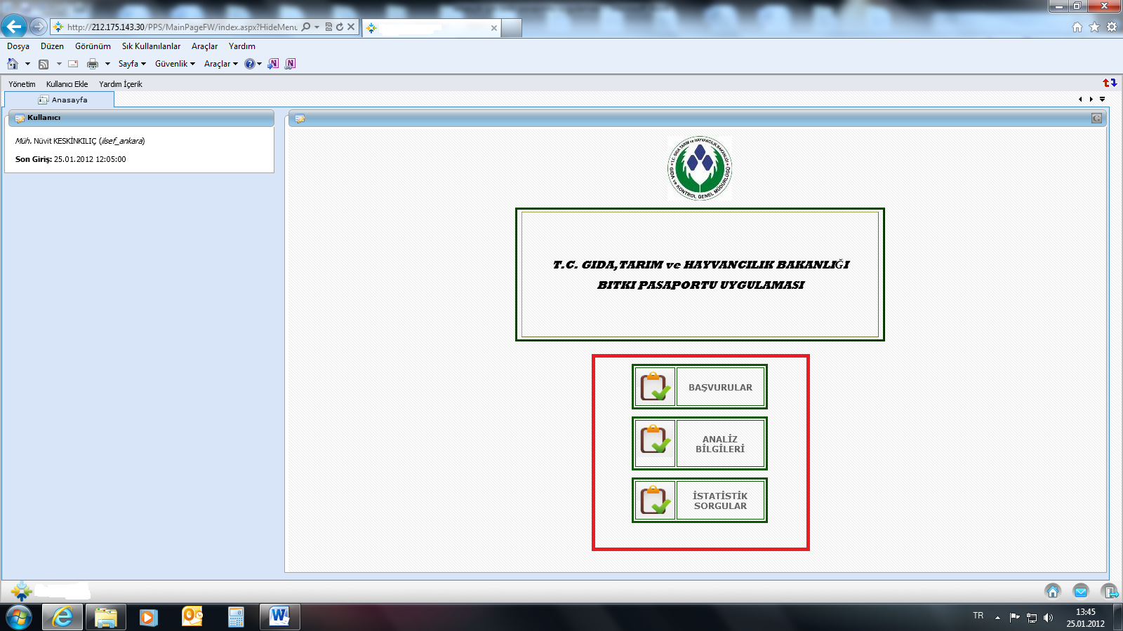
Task: Stop loading with the address bar X
Action: point(351,27)
